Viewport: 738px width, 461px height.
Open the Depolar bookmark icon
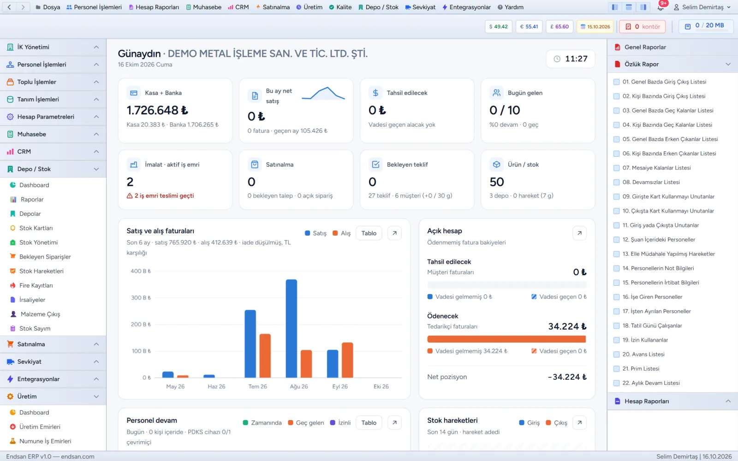(13, 214)
